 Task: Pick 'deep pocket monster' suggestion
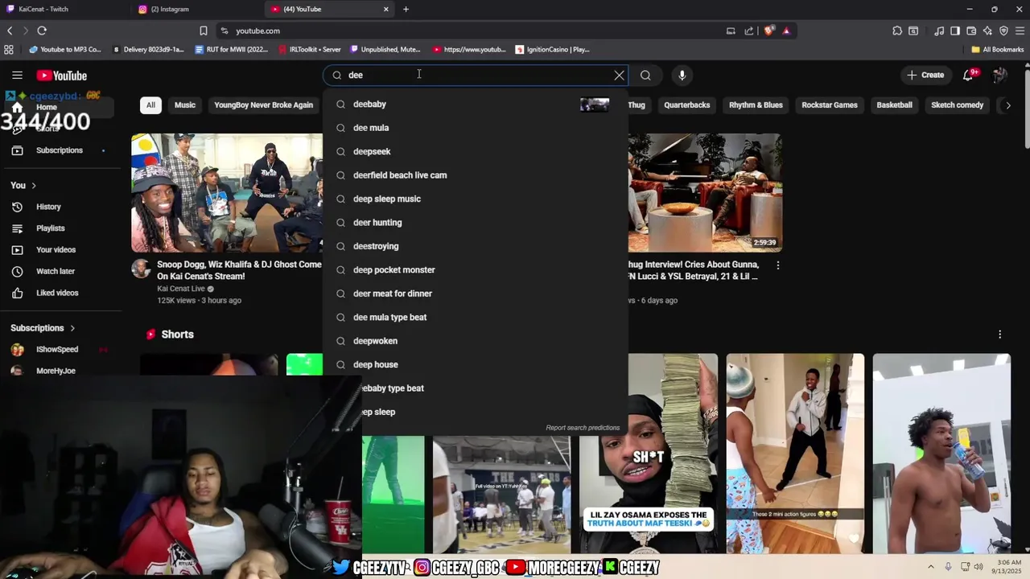point(475,270)
